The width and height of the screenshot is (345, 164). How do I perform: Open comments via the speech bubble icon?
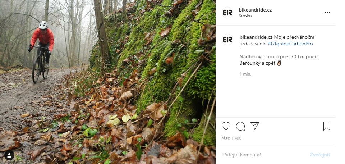[240, 126]
